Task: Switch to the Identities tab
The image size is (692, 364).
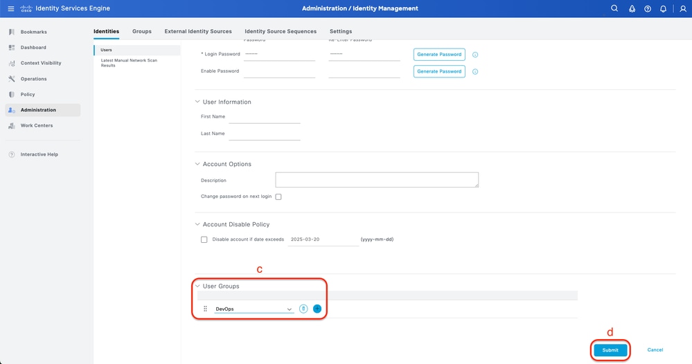Action: [107, 31]
